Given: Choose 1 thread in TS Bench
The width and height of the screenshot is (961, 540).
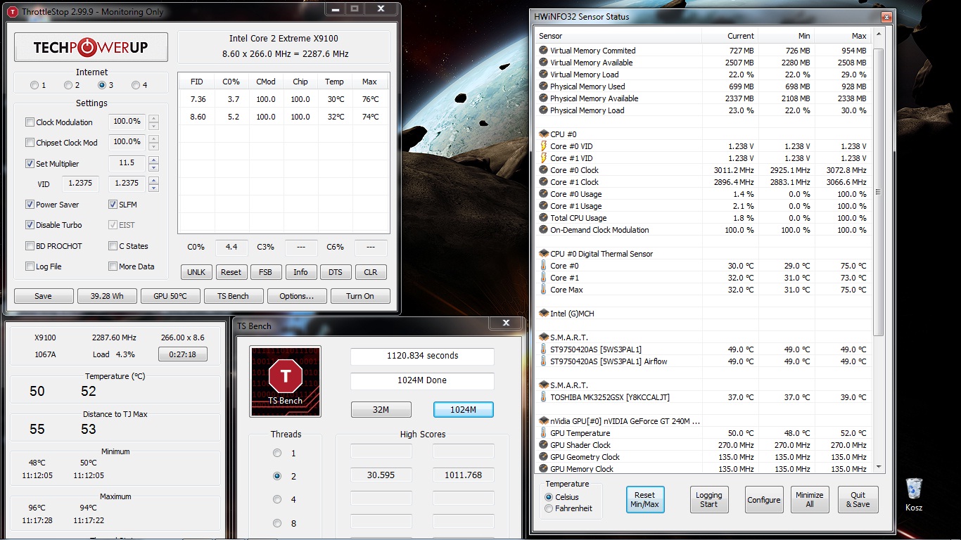Looking at the screenshot, I should 277,453.
